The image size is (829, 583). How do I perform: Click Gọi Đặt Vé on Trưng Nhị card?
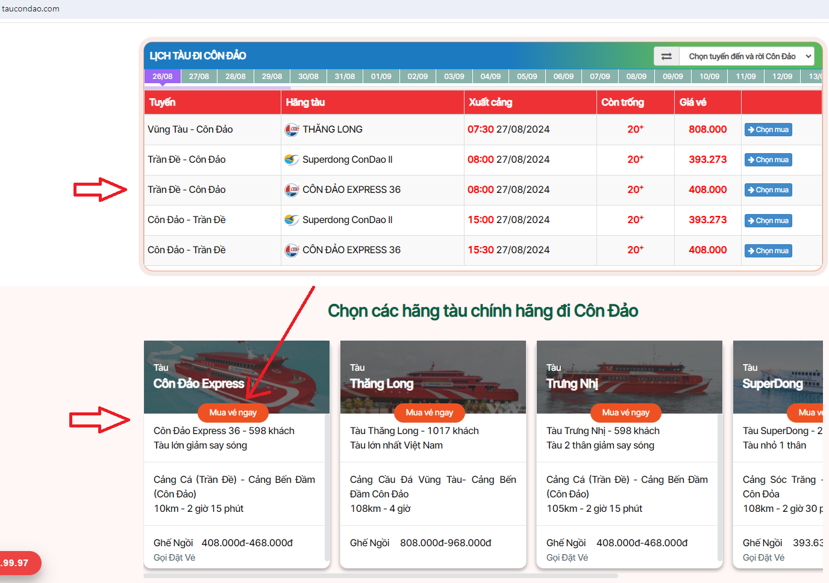pyautogui.click(x=568, y=558)
